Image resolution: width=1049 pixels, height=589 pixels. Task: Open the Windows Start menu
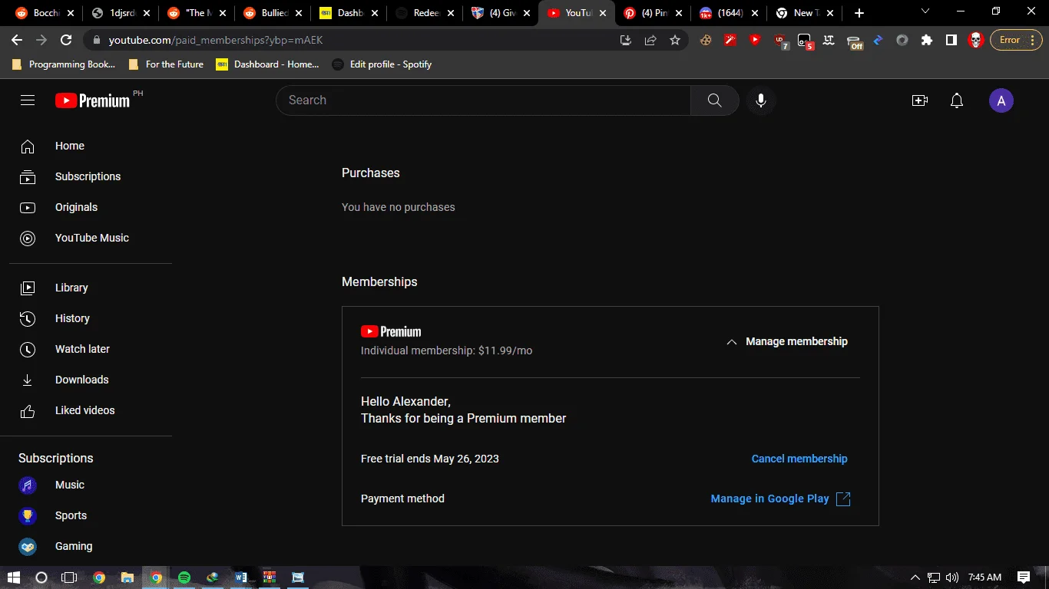(14, 577)
